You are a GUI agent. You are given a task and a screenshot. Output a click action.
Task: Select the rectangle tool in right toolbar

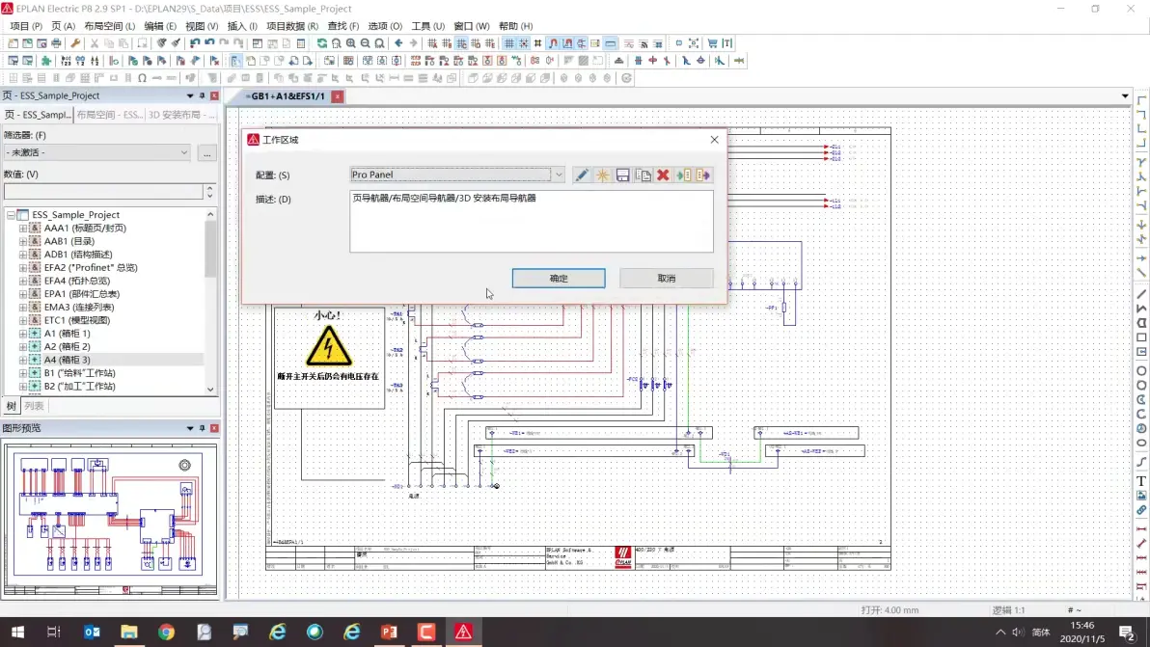coord(1141,337)
